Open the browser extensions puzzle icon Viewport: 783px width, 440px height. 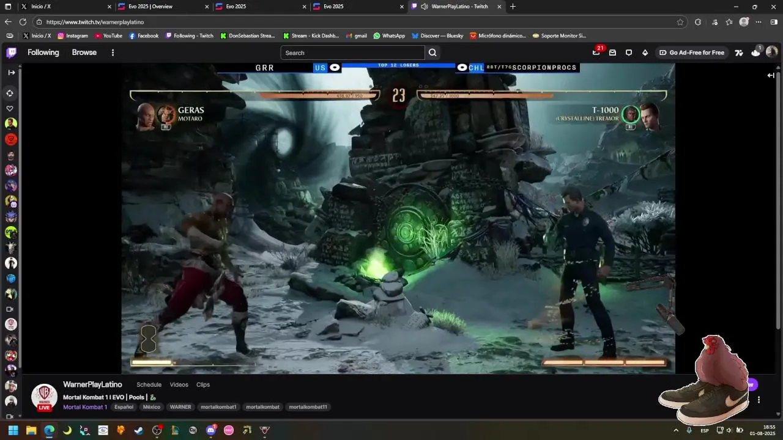(x=698, y=22)
